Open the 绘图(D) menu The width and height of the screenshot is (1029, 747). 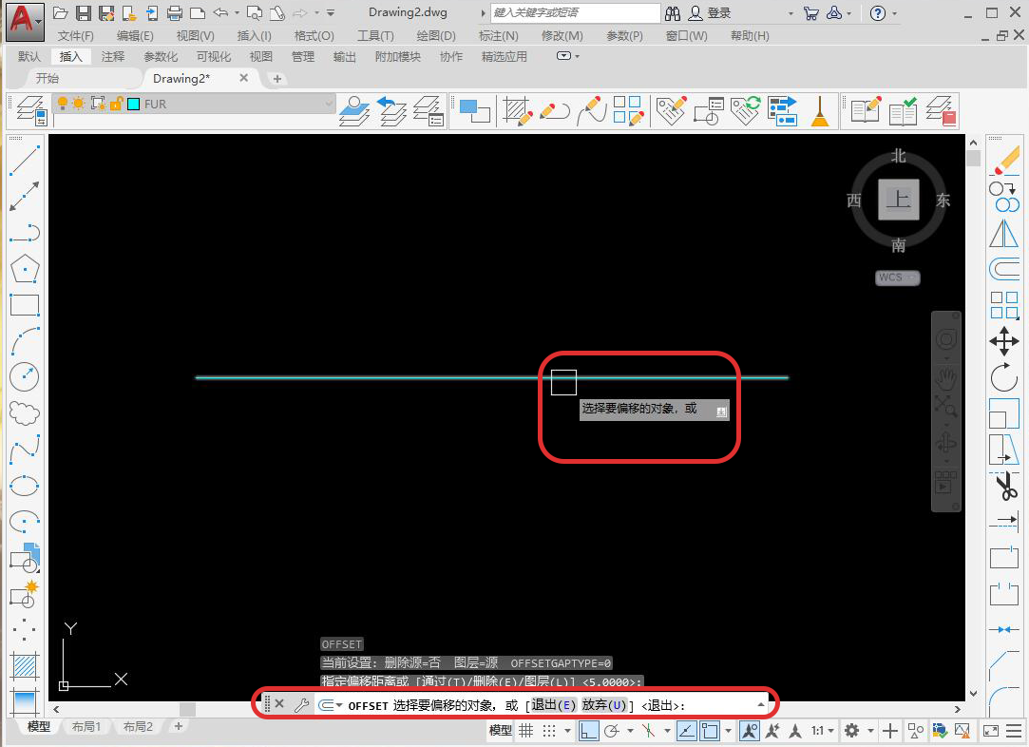pyautogui.click(x=436, y=35)
